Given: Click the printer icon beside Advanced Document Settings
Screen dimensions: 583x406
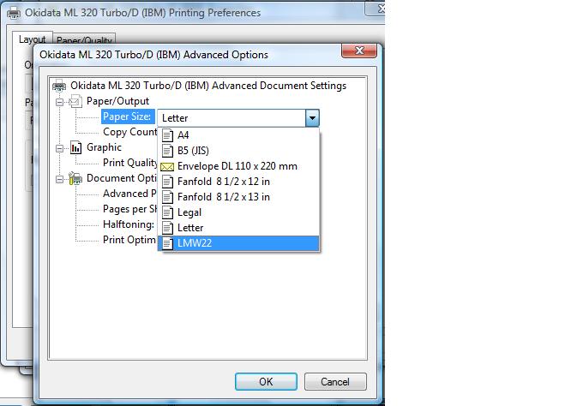Looking at the screenshot, I should click(59, 86).
